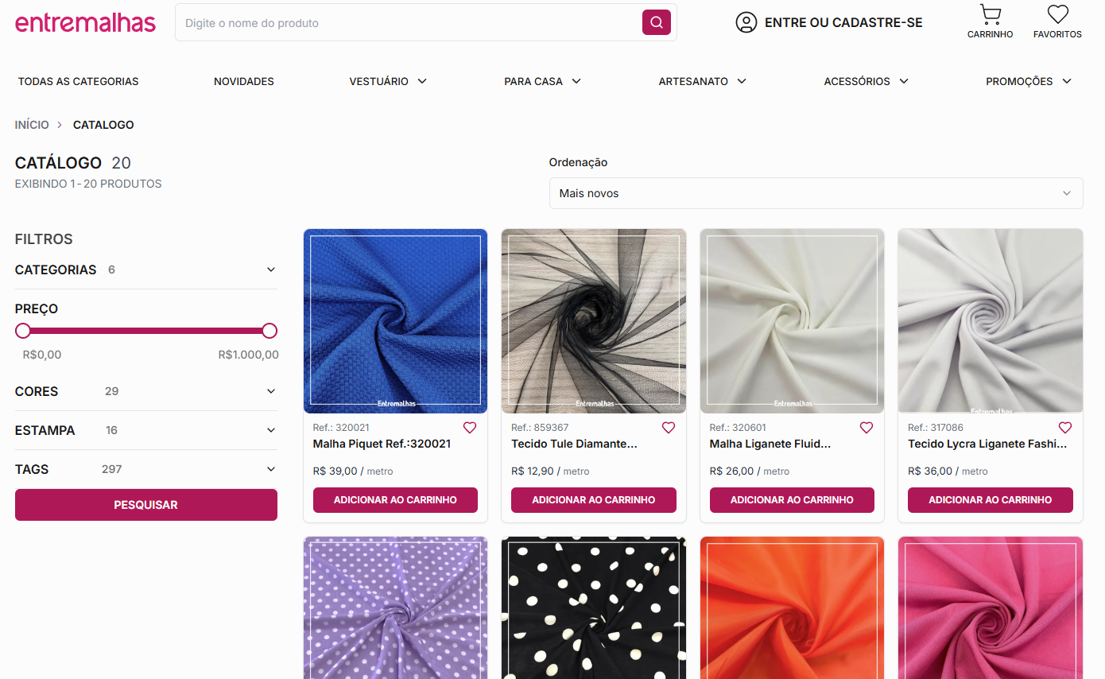Click the R$ 12,90 price text

pos(533,471)
